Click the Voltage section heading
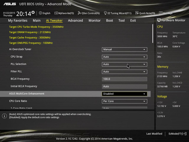189x142 pixels. coord(162,96)
